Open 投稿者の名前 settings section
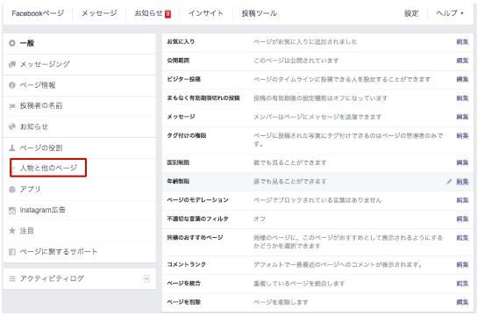477x317 pixels. point(79,106)
